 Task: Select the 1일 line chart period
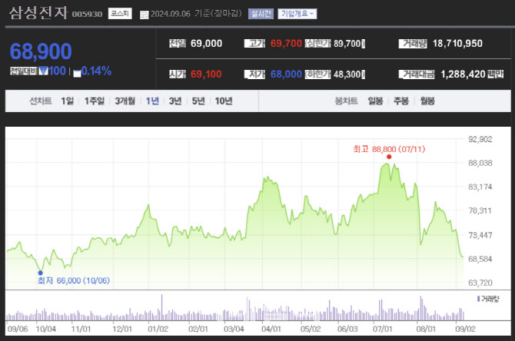[68, 101]
